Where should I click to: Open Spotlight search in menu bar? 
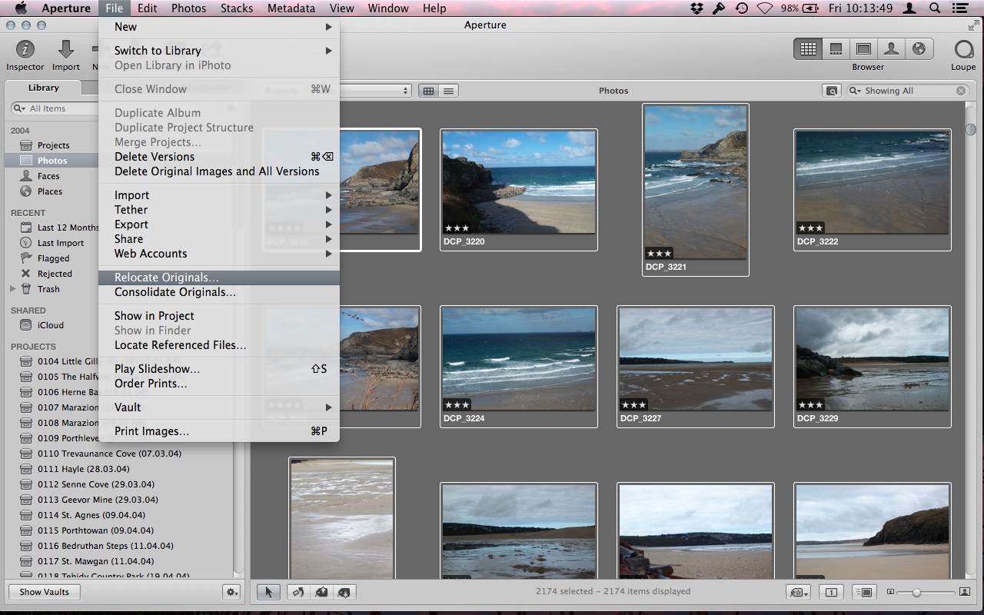click(x=936, y=8)
